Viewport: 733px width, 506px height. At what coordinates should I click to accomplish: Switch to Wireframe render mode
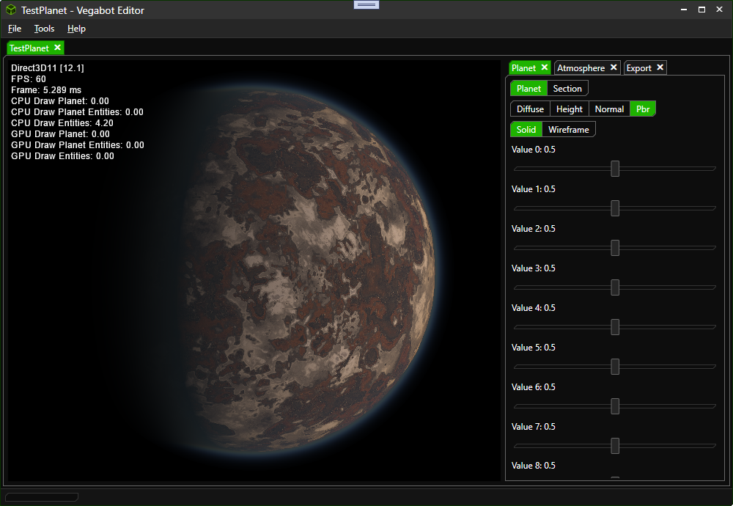pos(568,130)
